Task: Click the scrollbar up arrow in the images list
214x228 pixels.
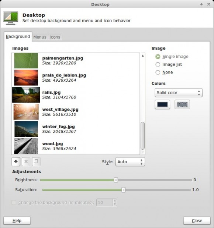Action: (143, 56)
